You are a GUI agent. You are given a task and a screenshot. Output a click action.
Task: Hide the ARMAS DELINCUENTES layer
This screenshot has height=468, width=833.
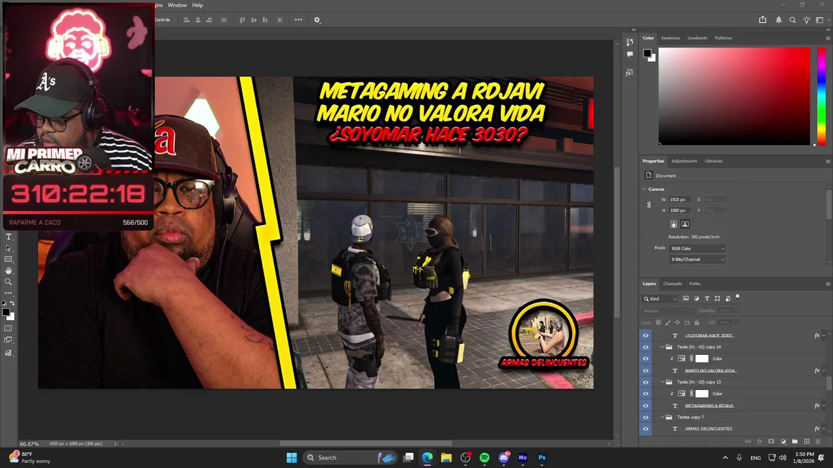point(646,429)
